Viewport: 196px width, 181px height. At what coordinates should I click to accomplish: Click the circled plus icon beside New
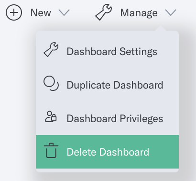coord(14,12)
